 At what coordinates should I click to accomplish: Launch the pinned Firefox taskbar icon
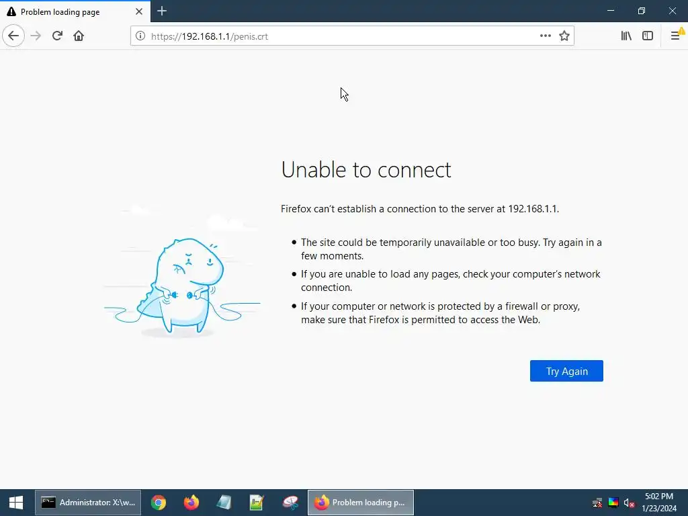click(191, 503)
